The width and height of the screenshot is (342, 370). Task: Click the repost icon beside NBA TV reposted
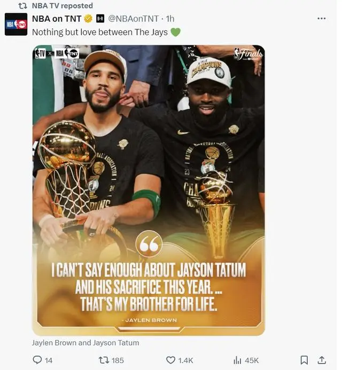(x=22, y=6)
